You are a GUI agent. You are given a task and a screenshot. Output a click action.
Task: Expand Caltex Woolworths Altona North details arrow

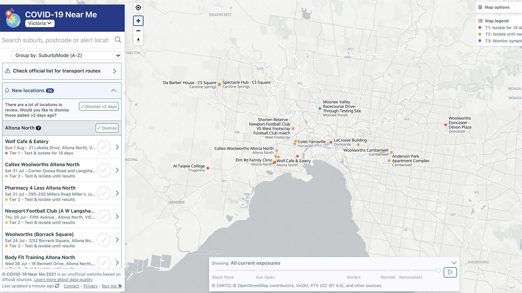[117, 170]
